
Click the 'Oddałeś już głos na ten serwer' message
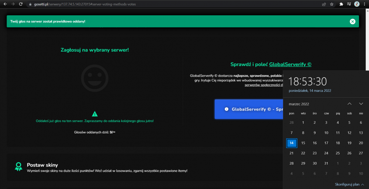(95, 121)
